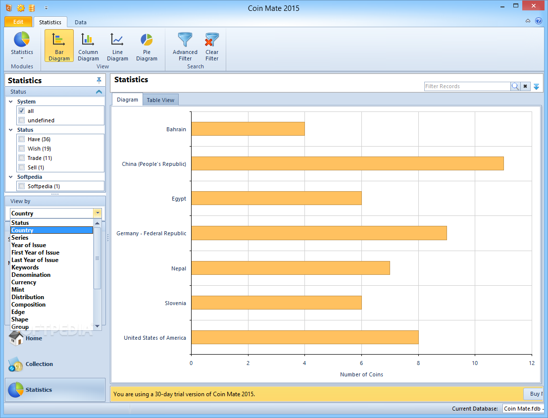Image resolution: width=548 pixels, height=418 pixels.
Task: Choose Year of Issue option
Action: (x=51, y=245)
